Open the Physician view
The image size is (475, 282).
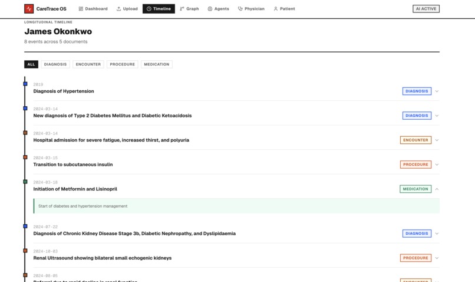pos(251,9)
